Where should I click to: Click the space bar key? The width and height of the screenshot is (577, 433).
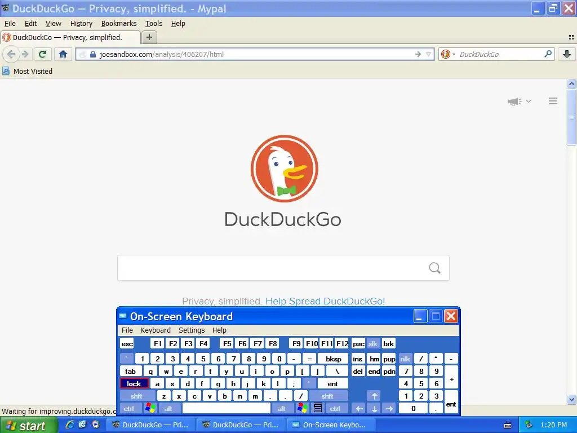[227, 409]
